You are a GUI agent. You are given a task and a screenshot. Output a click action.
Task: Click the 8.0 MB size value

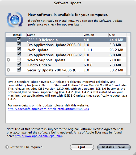pyautogui.click(x=115, y=55)
